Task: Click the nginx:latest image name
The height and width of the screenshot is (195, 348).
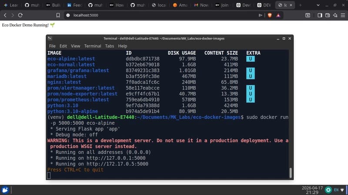Action: [x=64, y=82]
